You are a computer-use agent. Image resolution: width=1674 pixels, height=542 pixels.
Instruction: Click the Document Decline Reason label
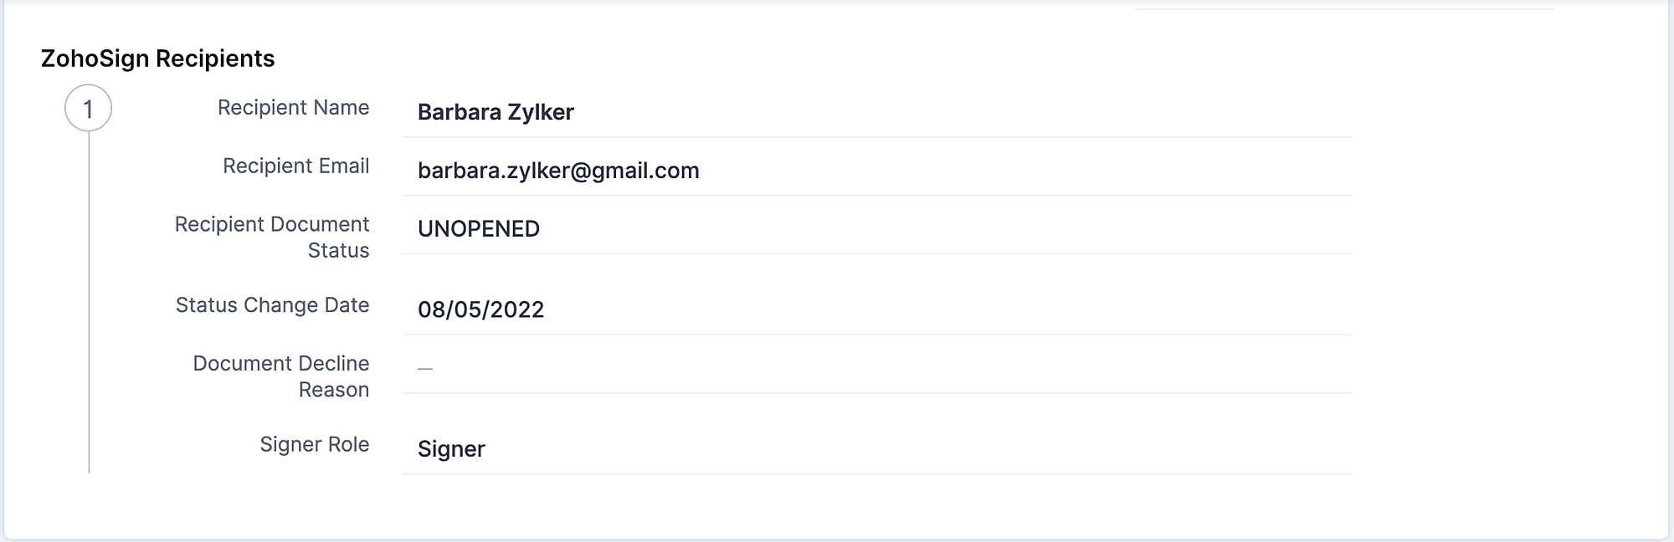coord(281,376)
